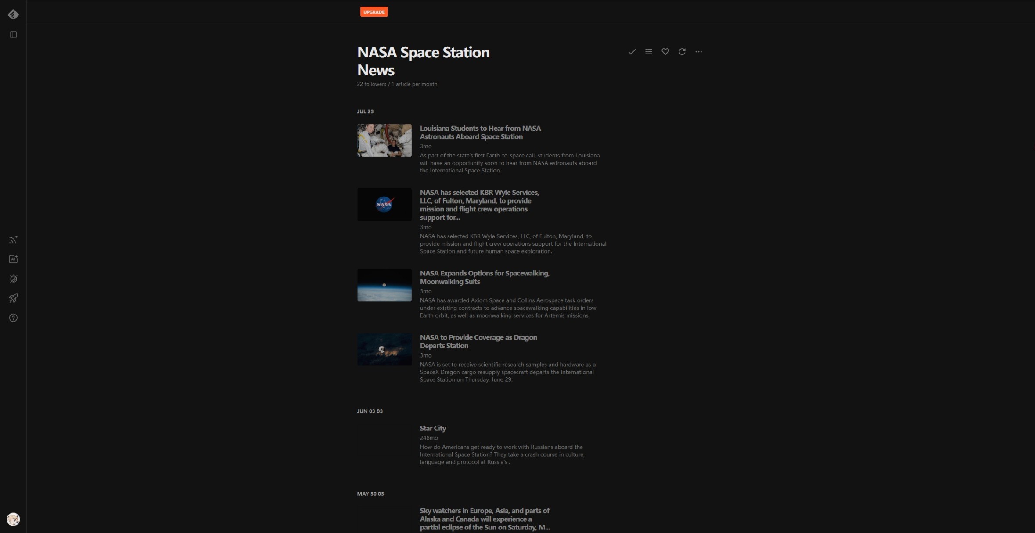Click the orange UPGRADE button
This screenshot has height=533, width=1035.
click(x=374, y=12)
